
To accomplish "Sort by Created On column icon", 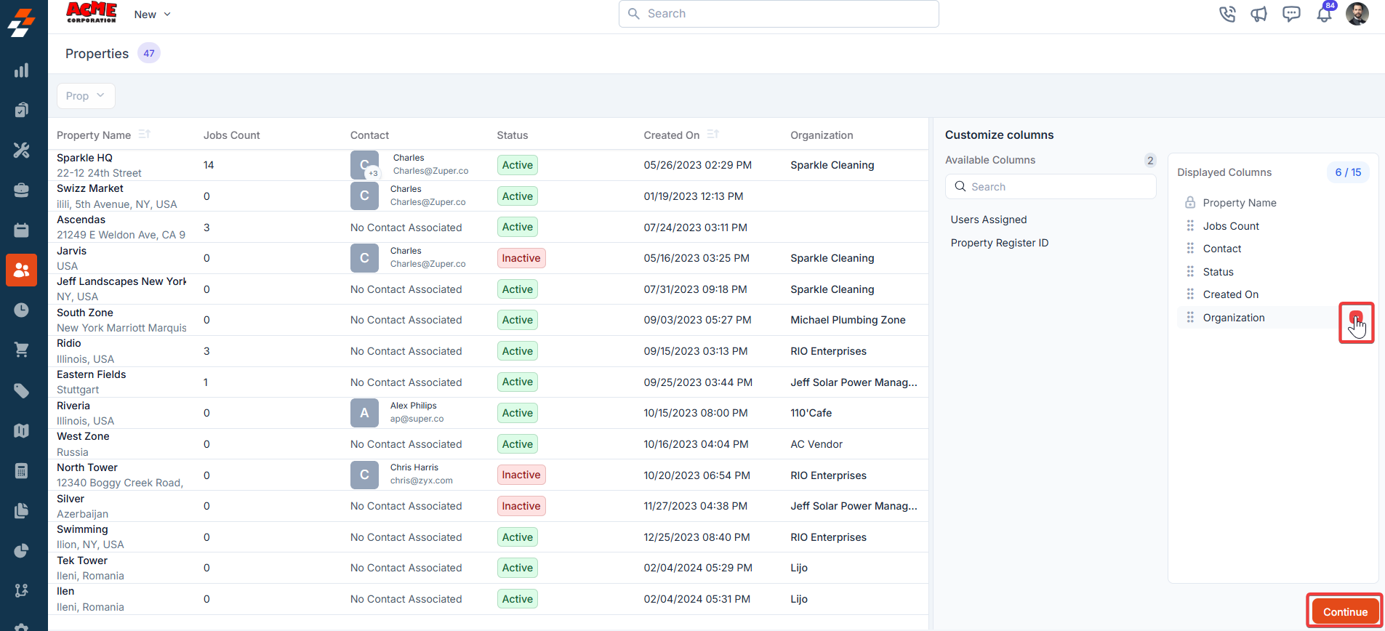I will coord(712,134).
